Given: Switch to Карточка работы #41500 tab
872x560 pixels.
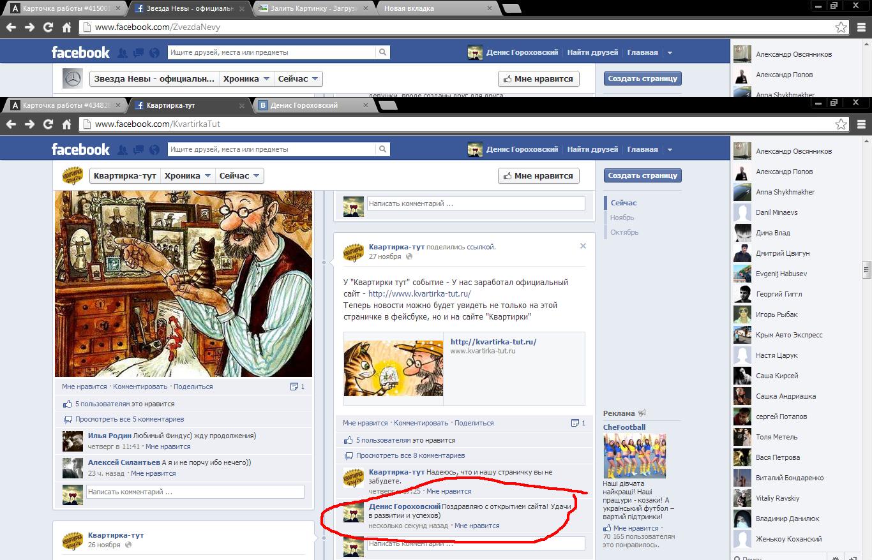Looking at the screenshot, I should click(x=67, y=8).
